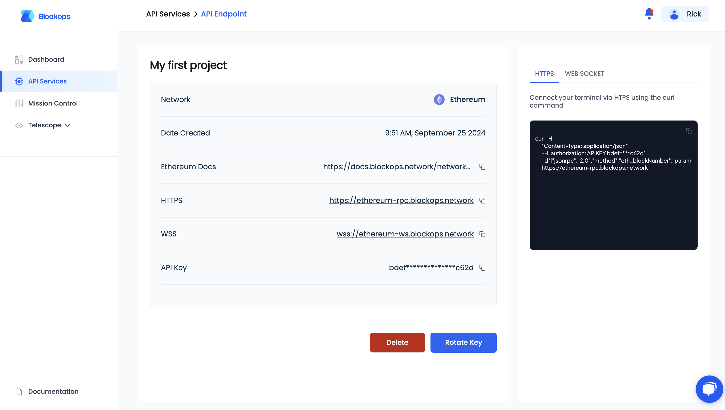725x410 pixels.
Task: Open the docs.blockops.network link
Action: [x=396, y=167]
